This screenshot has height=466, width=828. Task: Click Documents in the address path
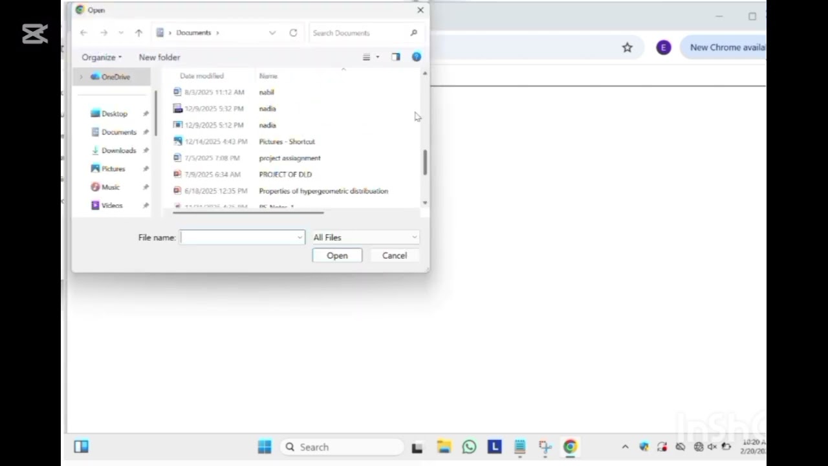[x=193, y=33]
